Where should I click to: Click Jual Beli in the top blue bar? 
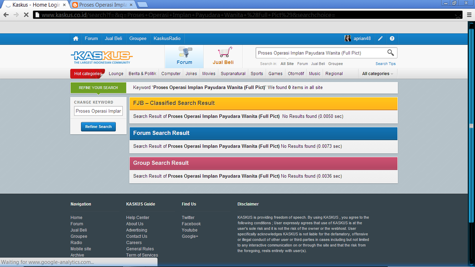pos(114,39)
